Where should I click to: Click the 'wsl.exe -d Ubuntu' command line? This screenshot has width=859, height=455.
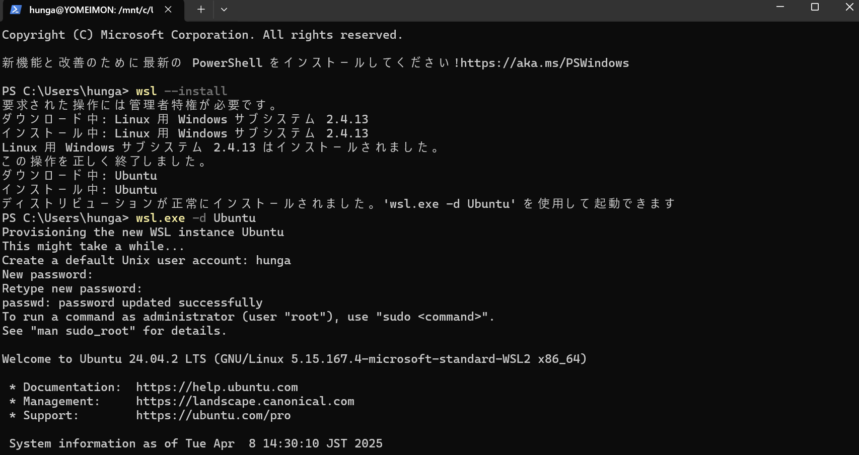[x=196, y=218]
